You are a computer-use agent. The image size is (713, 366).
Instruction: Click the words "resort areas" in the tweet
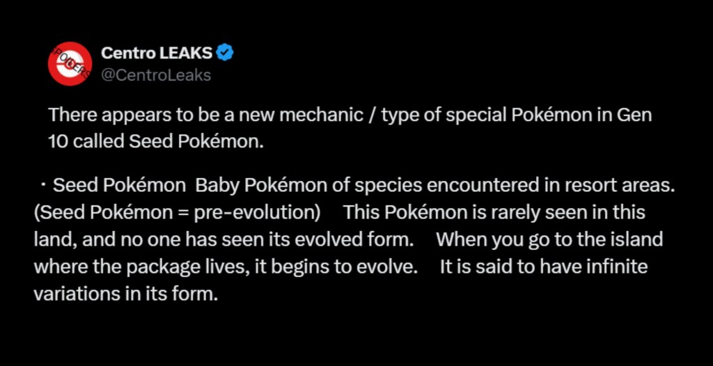click(630, 186)
